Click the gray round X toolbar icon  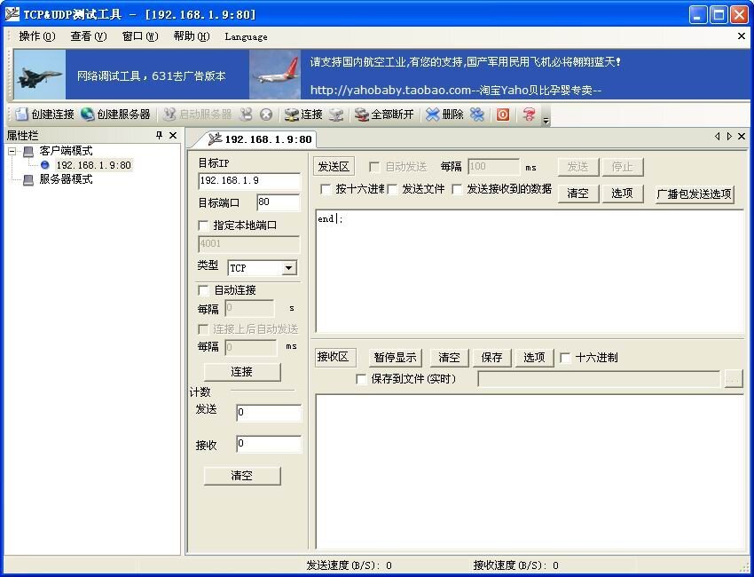coord(266,115)
